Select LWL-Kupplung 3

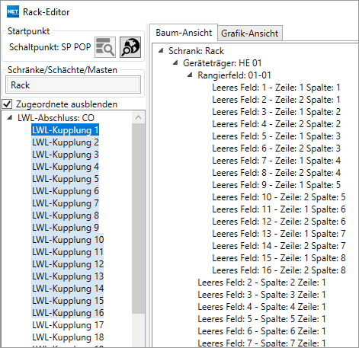(x=66, y=155)
